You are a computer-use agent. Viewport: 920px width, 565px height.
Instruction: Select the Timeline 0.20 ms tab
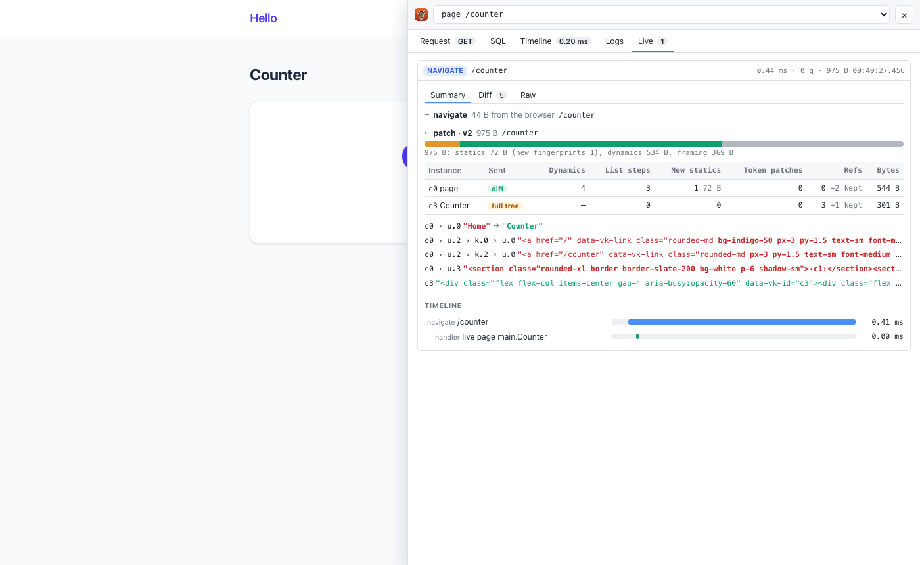(x=555, y=41)
